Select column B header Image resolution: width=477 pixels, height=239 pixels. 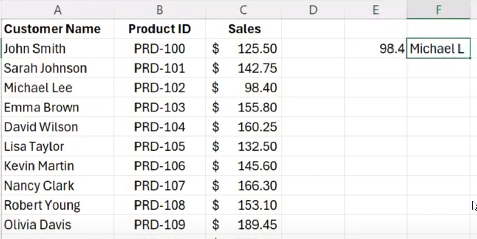(x=159, y=9)
